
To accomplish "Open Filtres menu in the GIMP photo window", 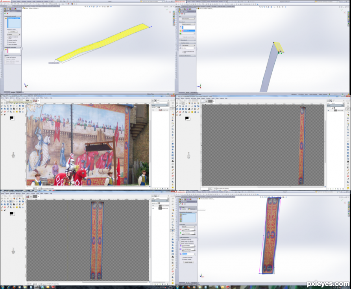I will [x=42, y=98].
